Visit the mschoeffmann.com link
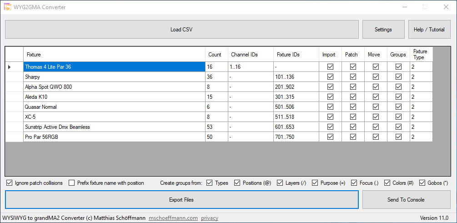Image resolution: width=457 pixels, height=223 pixels. (x=173, y=218)
